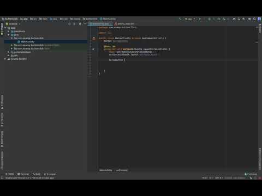
Task: Open the AVD Manager toolbar icon
Action: [x=239, y=19]
